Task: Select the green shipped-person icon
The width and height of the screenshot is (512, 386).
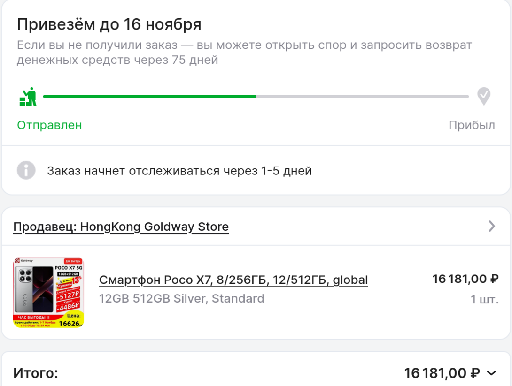Action: point(28,96)
